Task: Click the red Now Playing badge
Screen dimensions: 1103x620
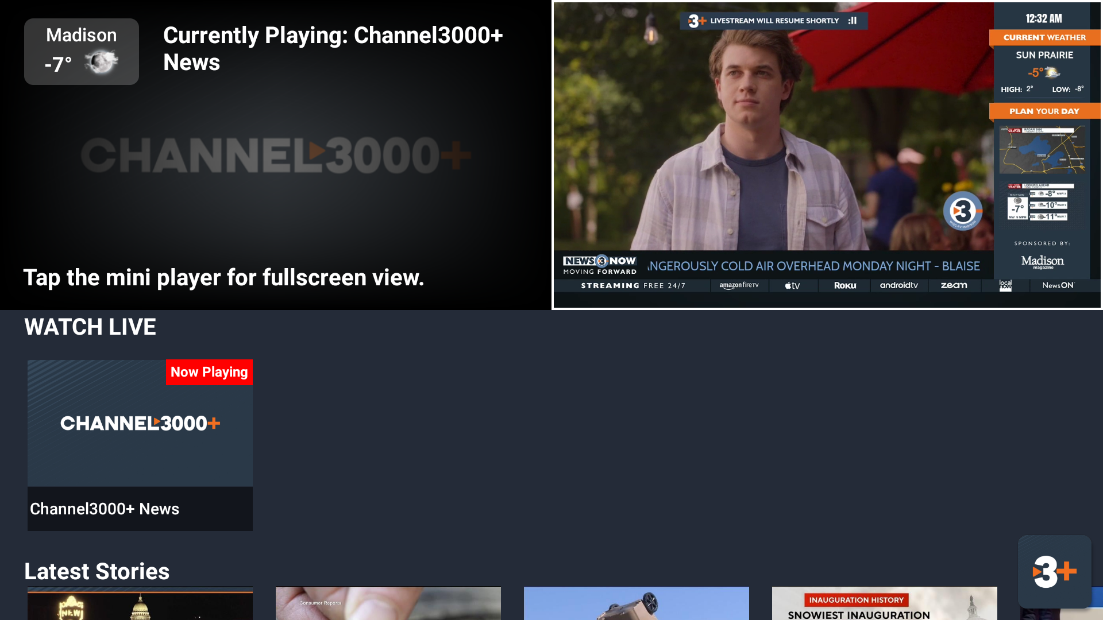Action: (209, 372)
